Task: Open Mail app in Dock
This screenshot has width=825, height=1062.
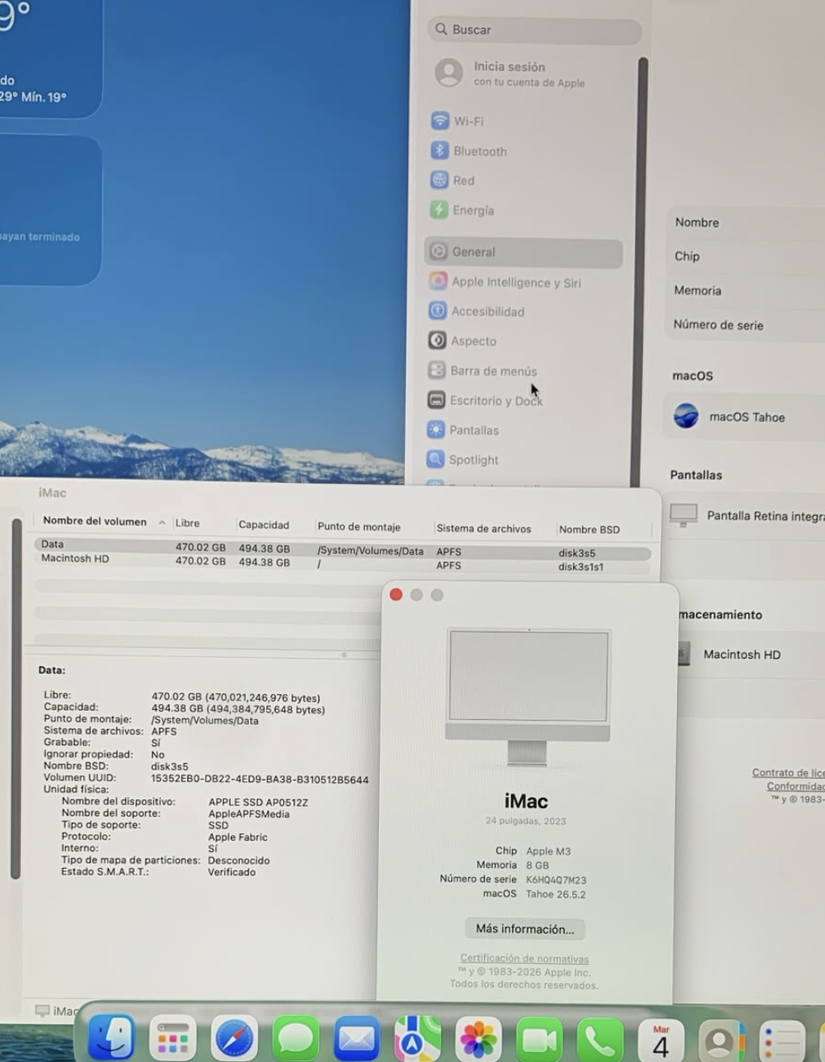Action: [x=357, y=1039]
